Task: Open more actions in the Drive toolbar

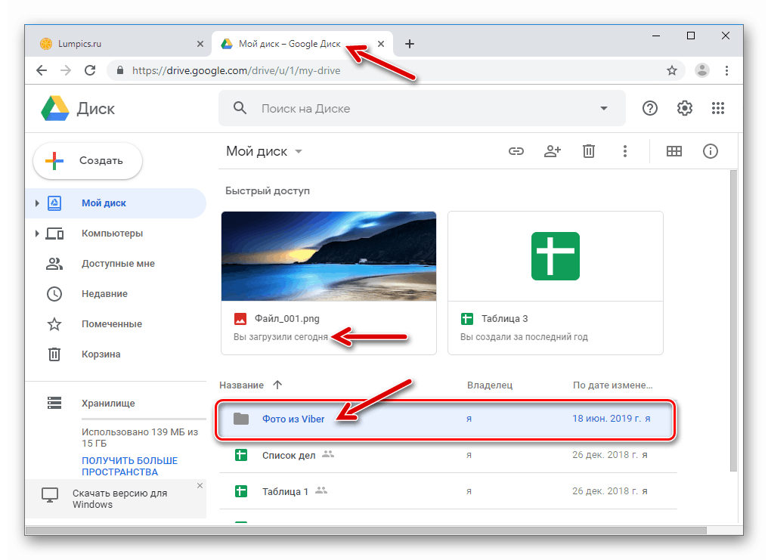Action: pyautogui.click(x=624, y=151)
